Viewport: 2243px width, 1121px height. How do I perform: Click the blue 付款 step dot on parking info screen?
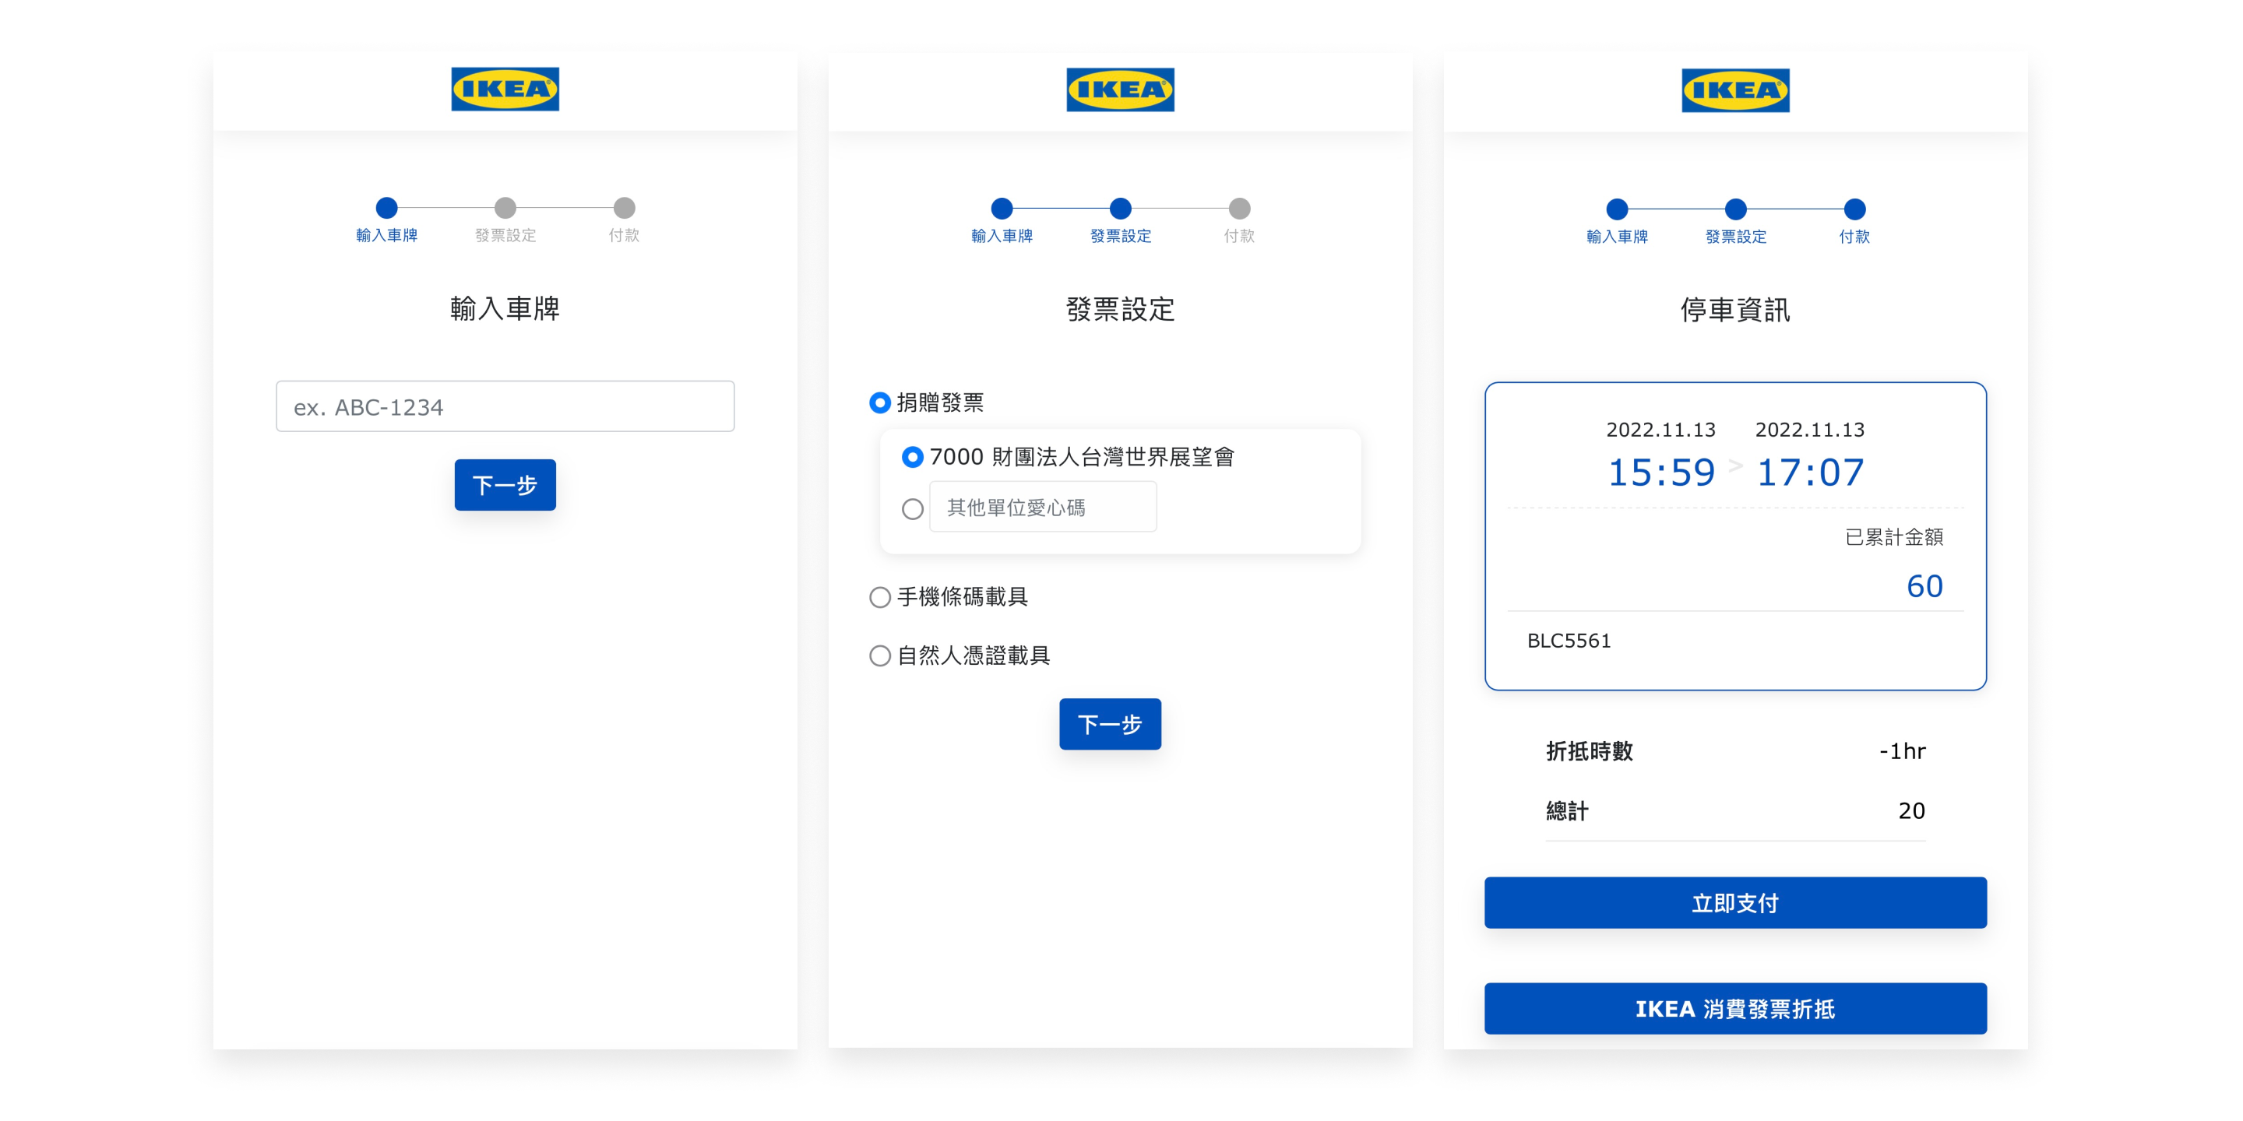[x=1854, y=209]
